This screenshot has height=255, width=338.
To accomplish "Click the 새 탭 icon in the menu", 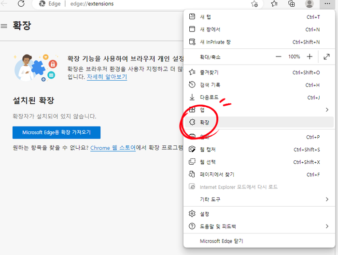I will click(192, 16).
